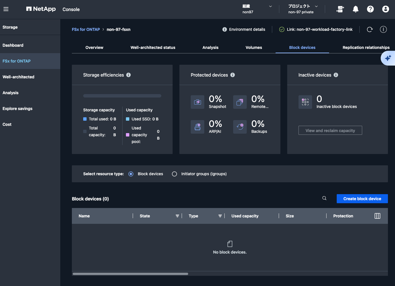
Task: Follow the FSx for ONTAP breadcrumb link
Action: point(86,29)
